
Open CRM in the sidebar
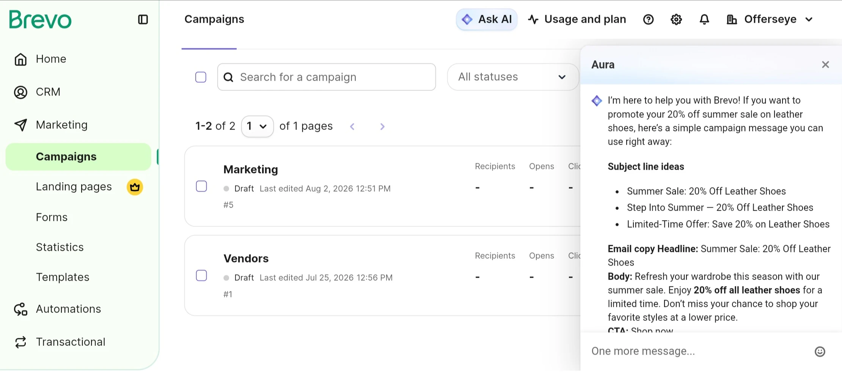point(48,92)
